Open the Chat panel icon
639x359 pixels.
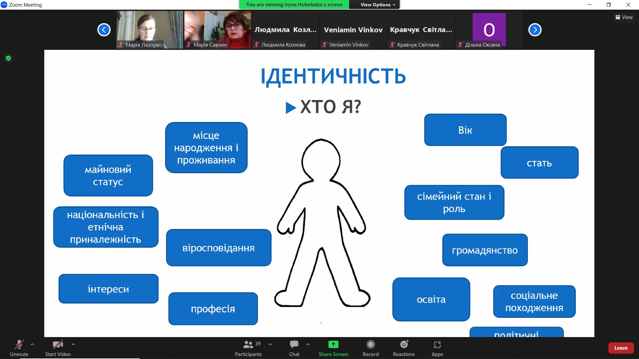coord(294,345)
